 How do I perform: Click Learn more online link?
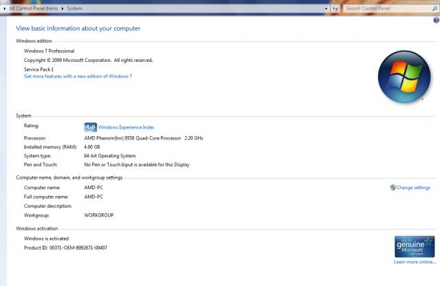(x=415, y=262)
